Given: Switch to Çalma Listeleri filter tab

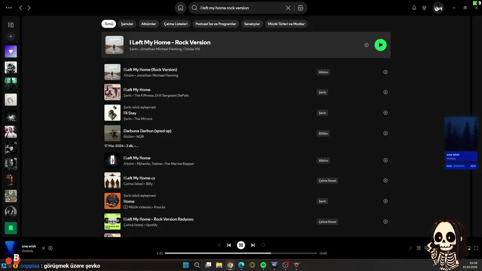Looking at the screenshot, I should (175, 24).
